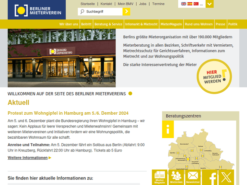Open the Presse menu
247x185 pixels.
(x=220, y=24)
